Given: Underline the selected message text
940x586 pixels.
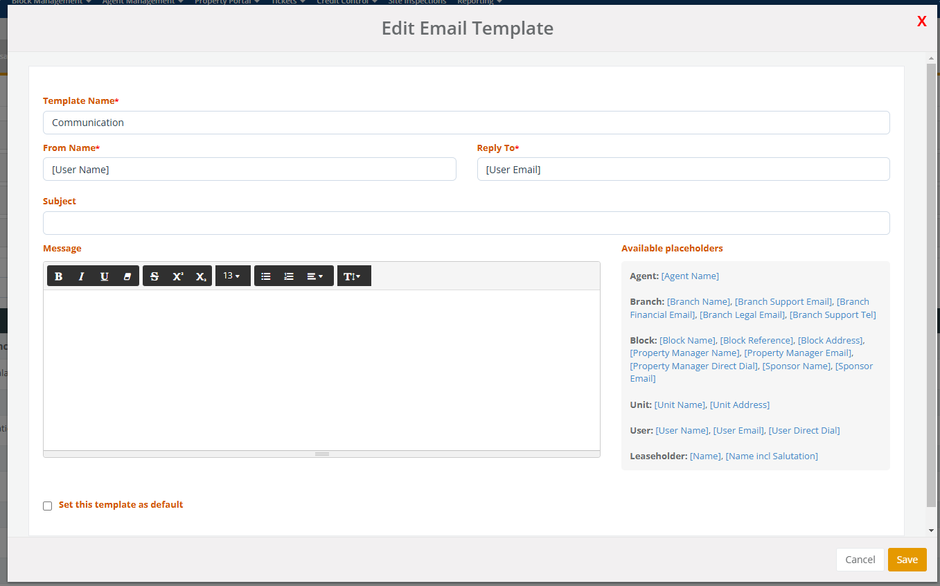Looking at the screenshot, I should (105, 276).
